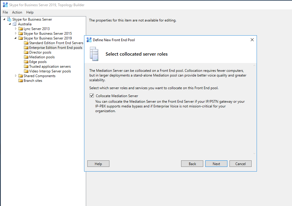Click the Skype for Business Server root icon

(9, 19)
